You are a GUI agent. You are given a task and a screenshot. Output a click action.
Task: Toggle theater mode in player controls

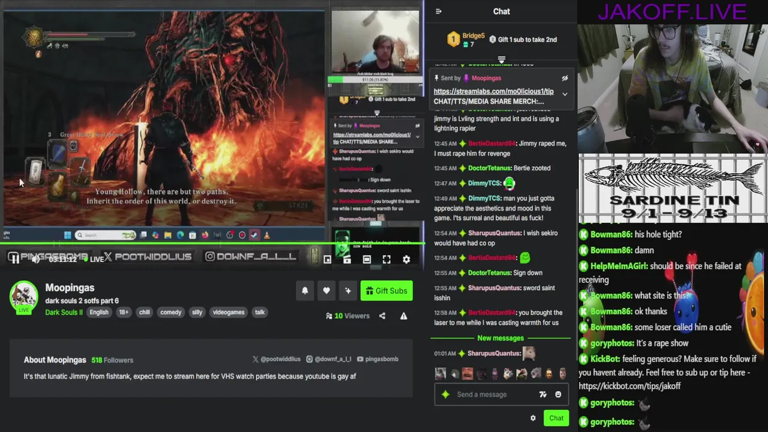367,259
